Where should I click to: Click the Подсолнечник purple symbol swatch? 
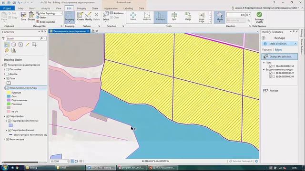point(9,100)
